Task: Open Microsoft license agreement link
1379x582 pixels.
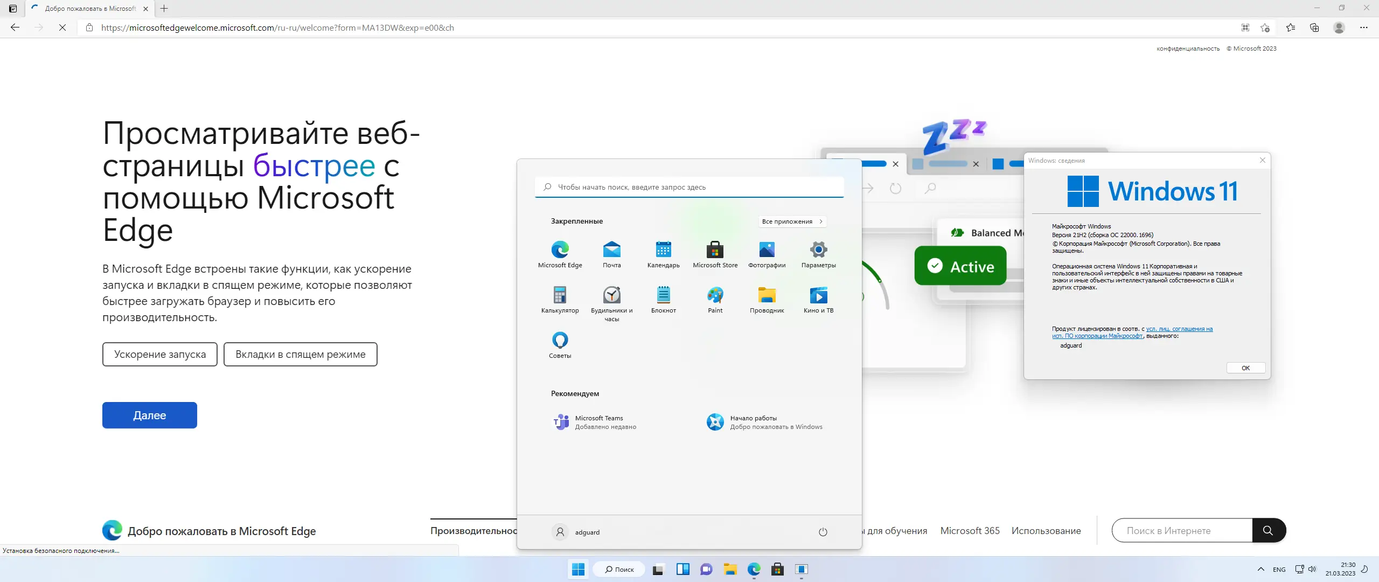Action: coord(1179,329)
